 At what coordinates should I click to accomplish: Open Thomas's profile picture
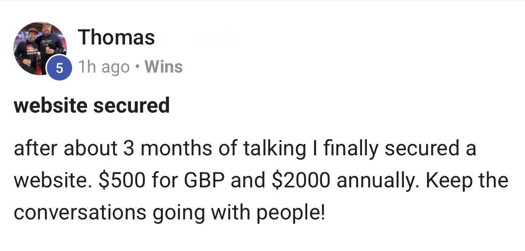point(40,47)
